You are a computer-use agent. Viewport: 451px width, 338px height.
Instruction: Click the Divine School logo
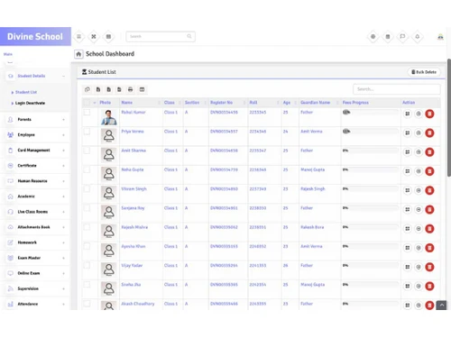[35, 37]
